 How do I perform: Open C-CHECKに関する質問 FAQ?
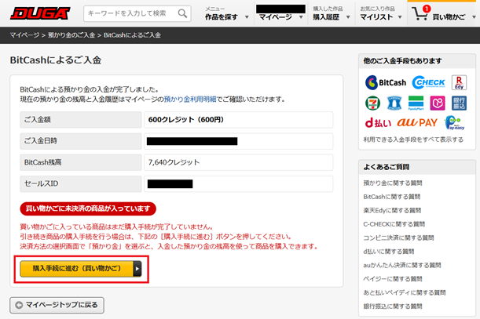coord(394,224)
